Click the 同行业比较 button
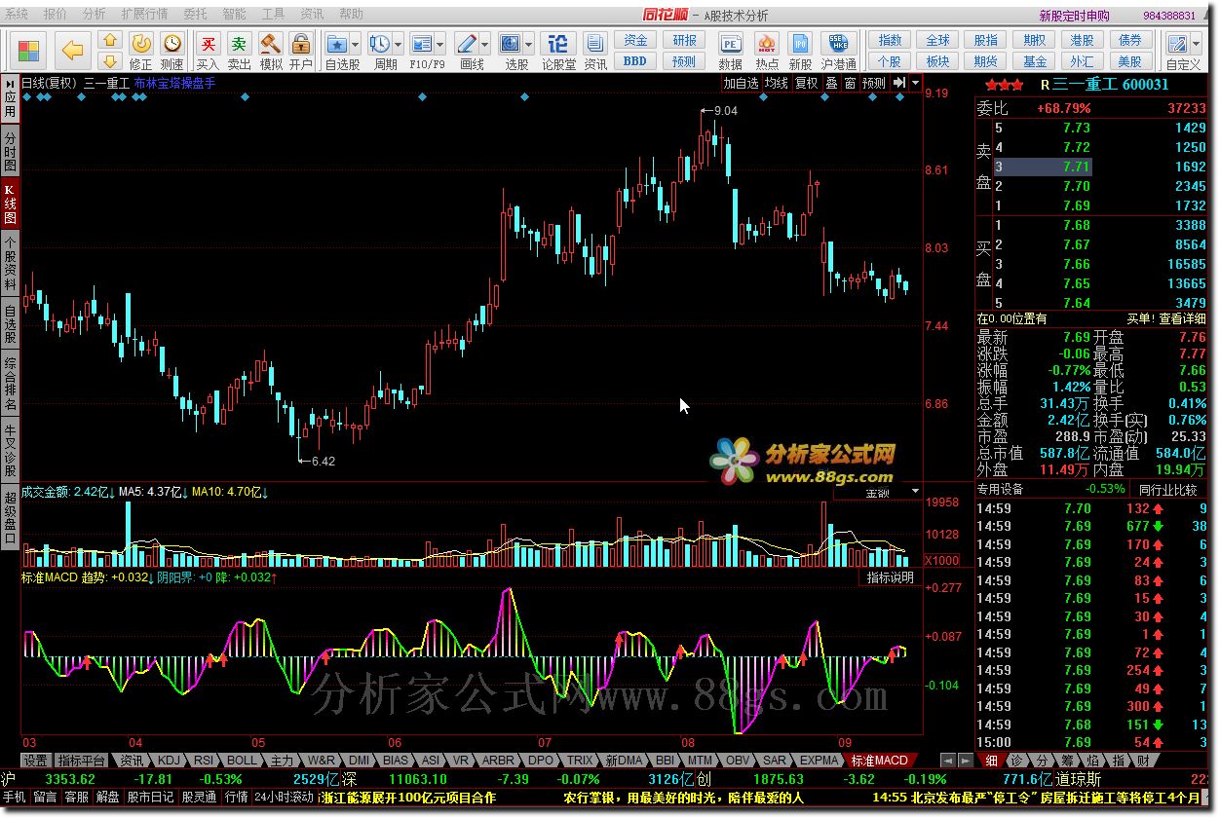This screenshot has height=818, width=1220. [1167, 489]
